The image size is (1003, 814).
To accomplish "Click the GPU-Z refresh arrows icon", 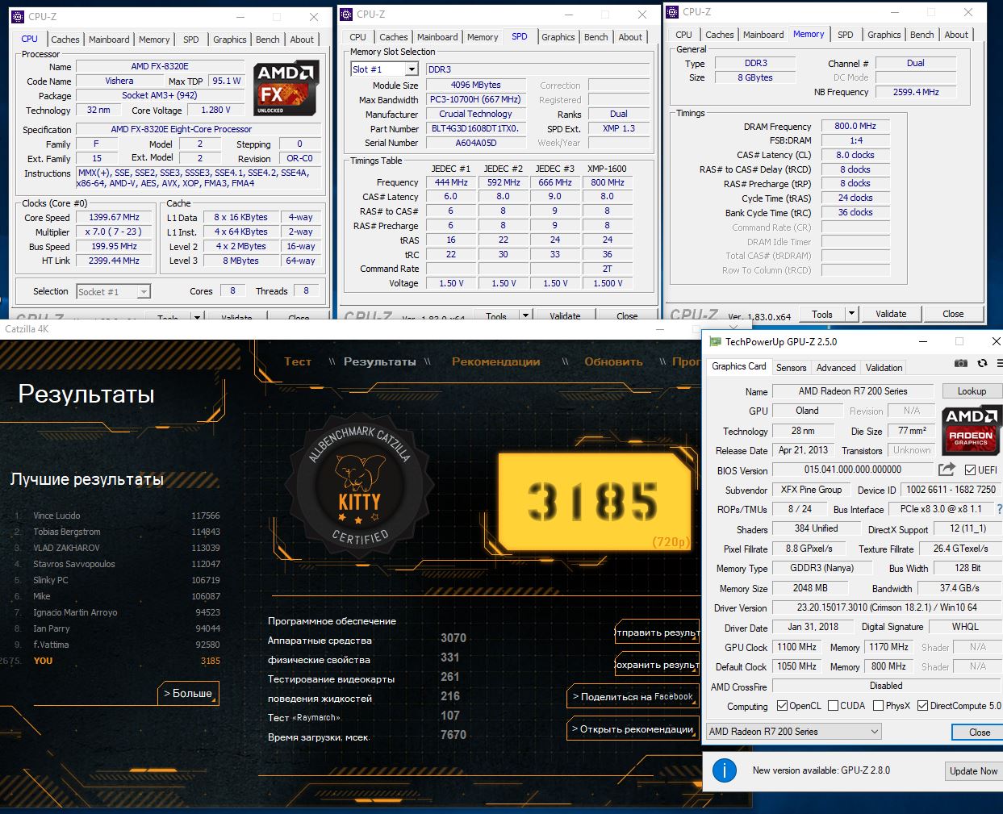I will pos(982,363).
